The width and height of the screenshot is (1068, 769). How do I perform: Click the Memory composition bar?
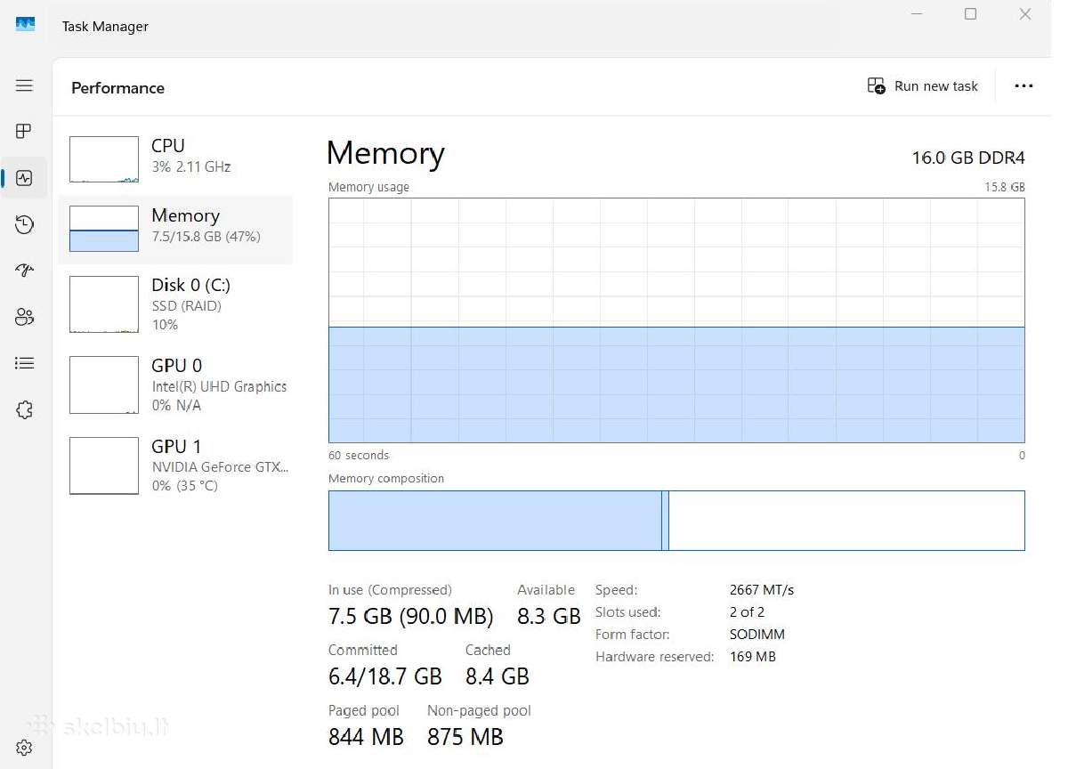pos(676,521)
